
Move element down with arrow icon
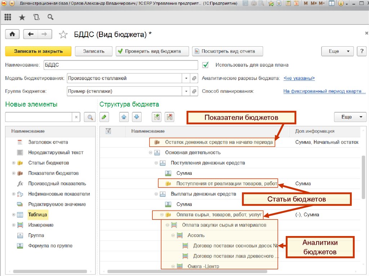coord(137,117)
